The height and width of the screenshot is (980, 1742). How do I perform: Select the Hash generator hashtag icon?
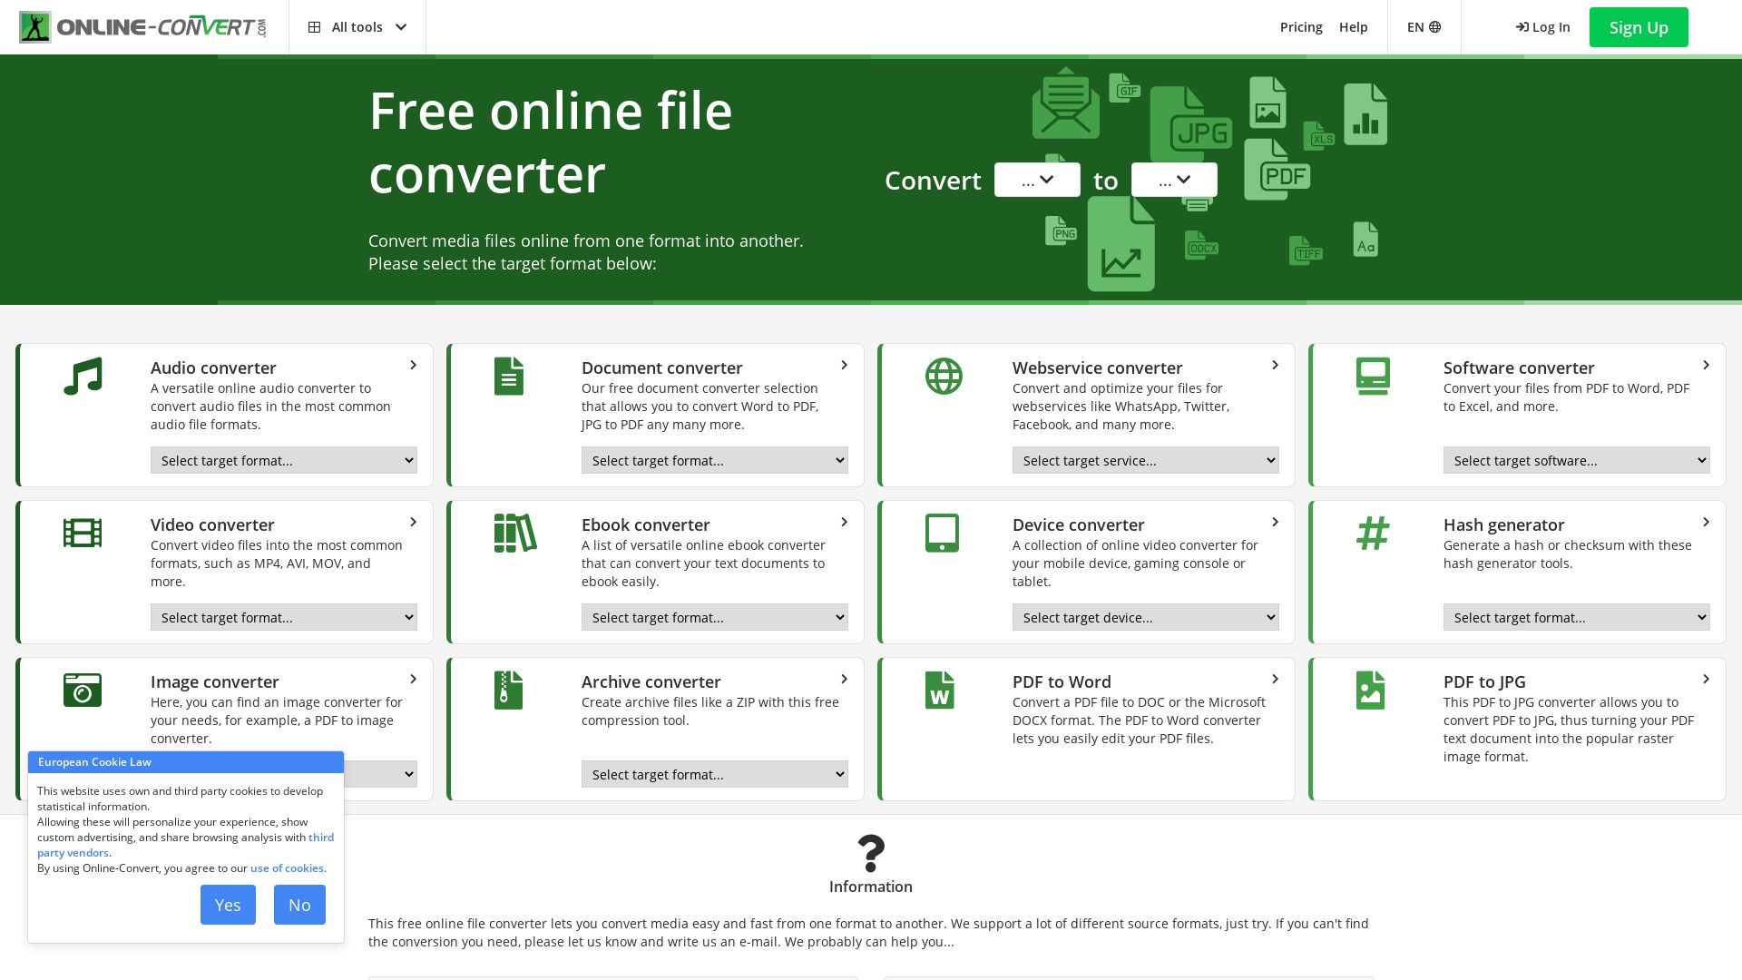click(x=1373, y=533)
